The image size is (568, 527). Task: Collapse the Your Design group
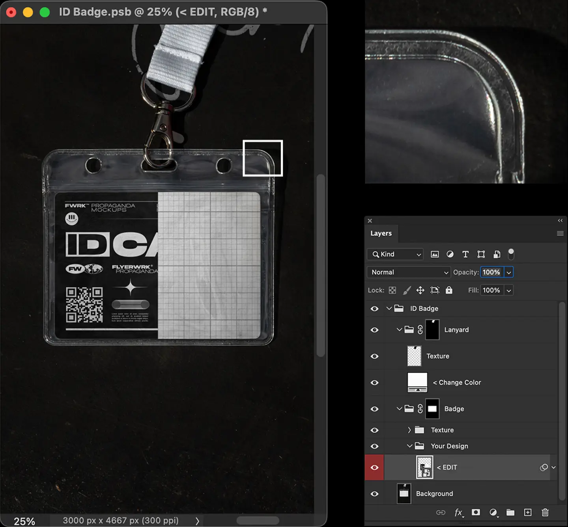click(x=410, y=446)
